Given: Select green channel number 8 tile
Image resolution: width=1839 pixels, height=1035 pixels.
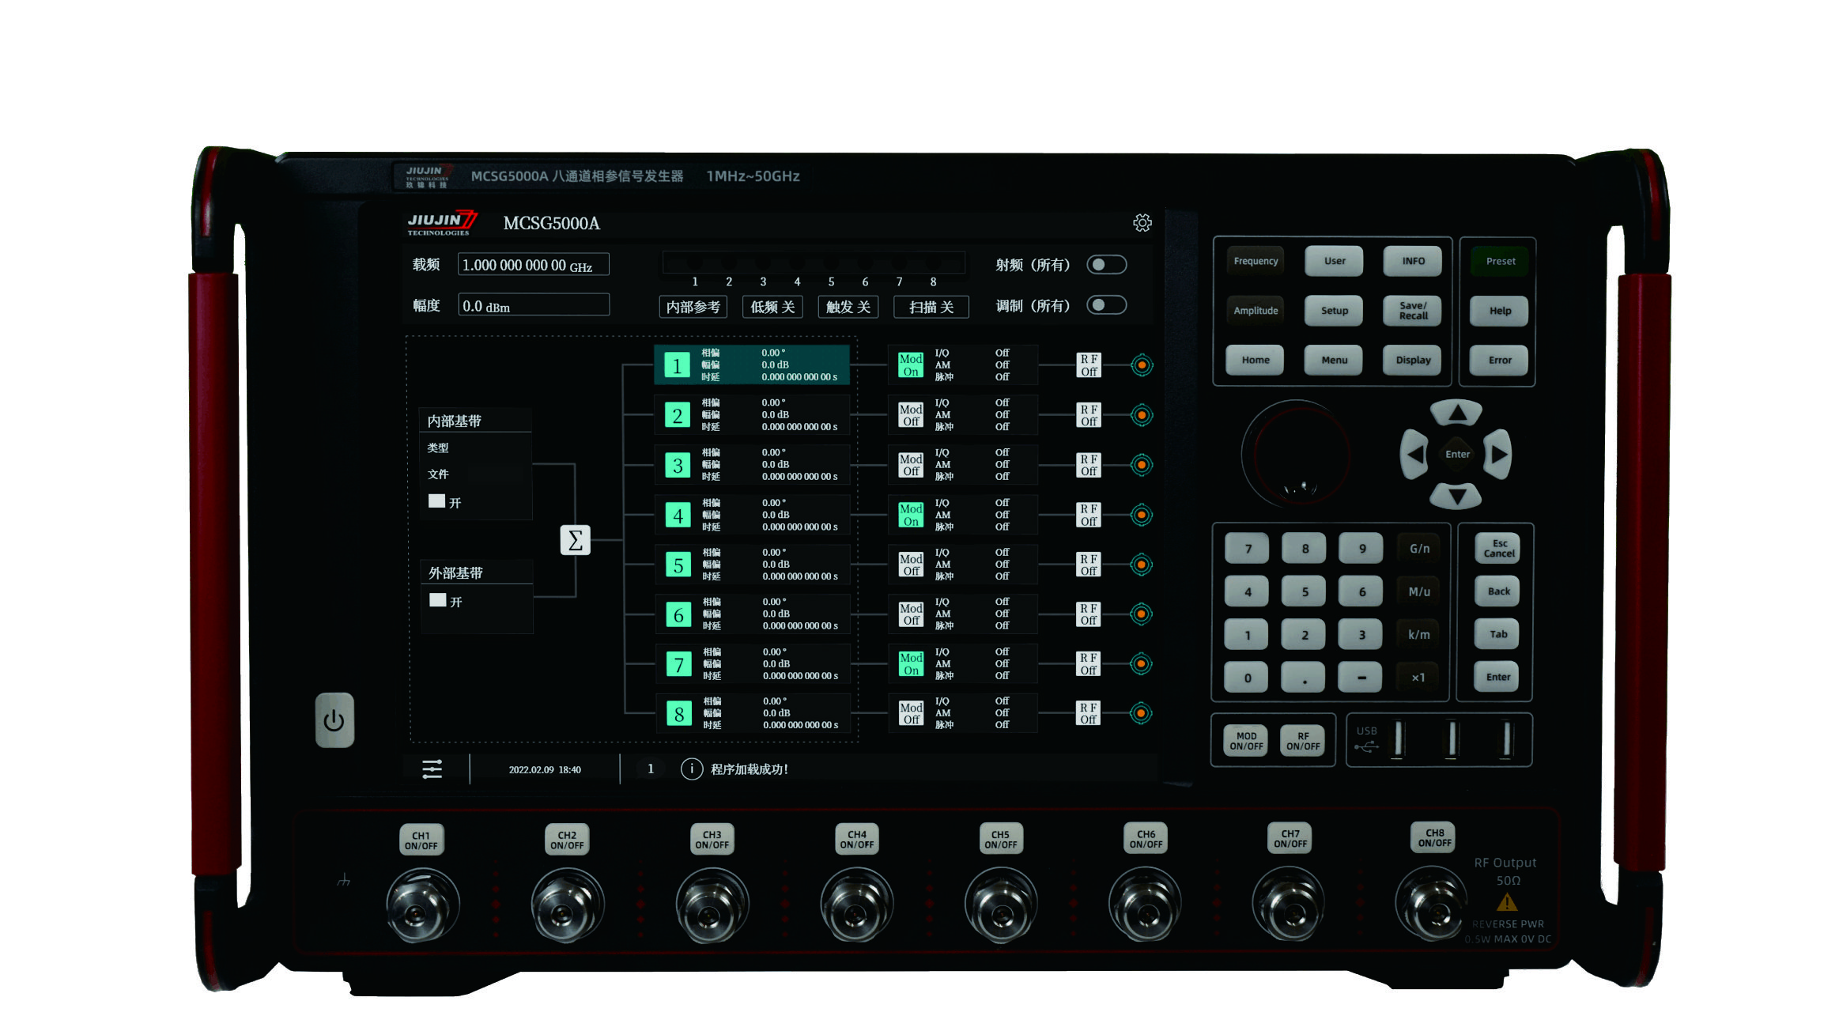Looking at the screenshot, I should pyautogui.click(x=679, y=714).
